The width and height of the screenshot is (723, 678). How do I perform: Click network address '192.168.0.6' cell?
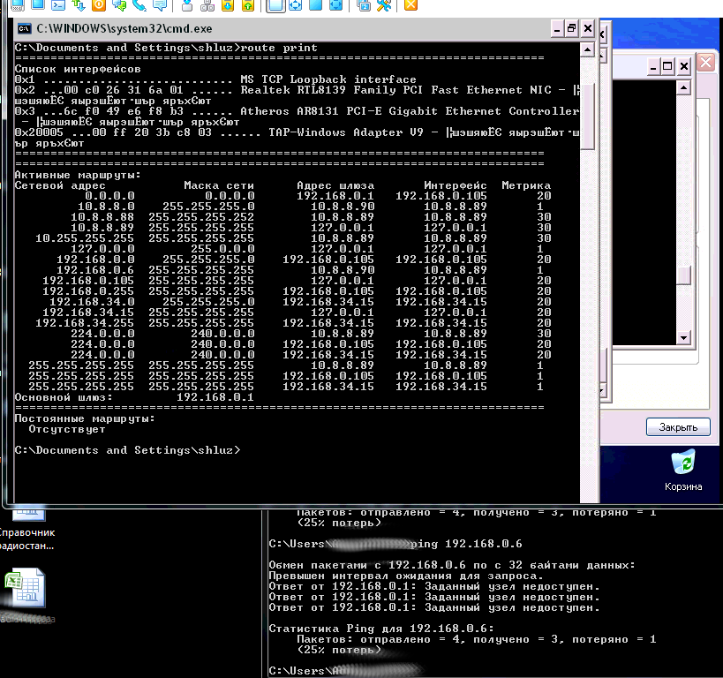point(95,271)
